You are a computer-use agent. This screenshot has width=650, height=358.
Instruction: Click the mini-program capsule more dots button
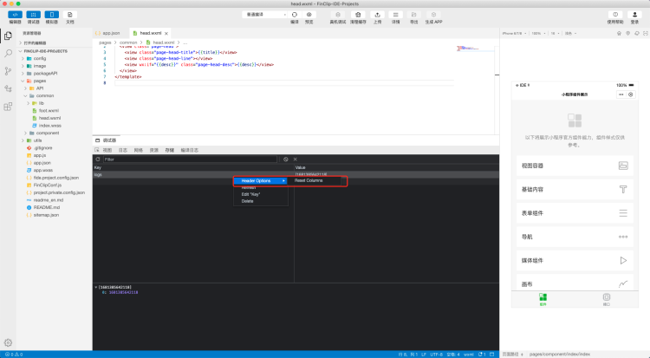point(621,94)
